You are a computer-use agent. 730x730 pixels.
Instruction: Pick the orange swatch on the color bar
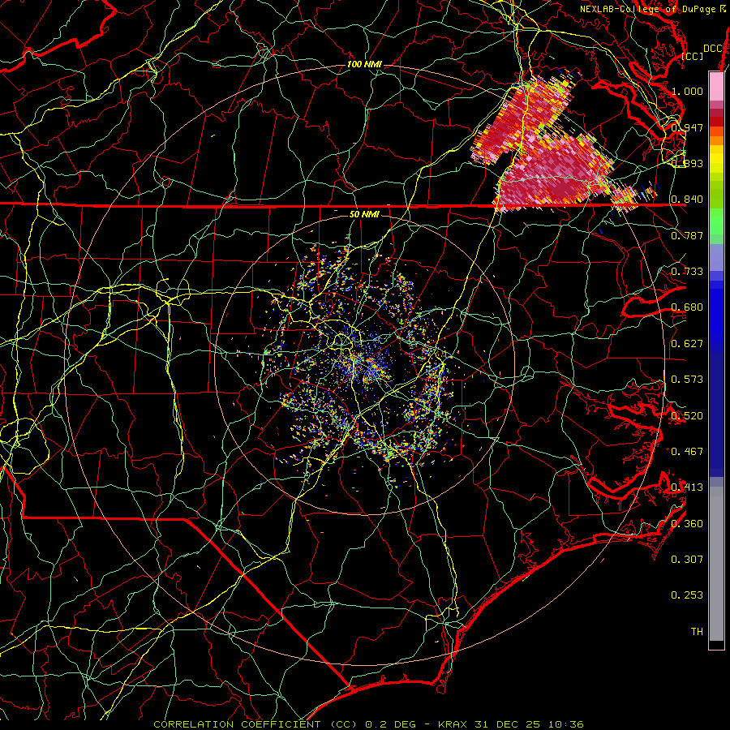click(x=716, y=140)
